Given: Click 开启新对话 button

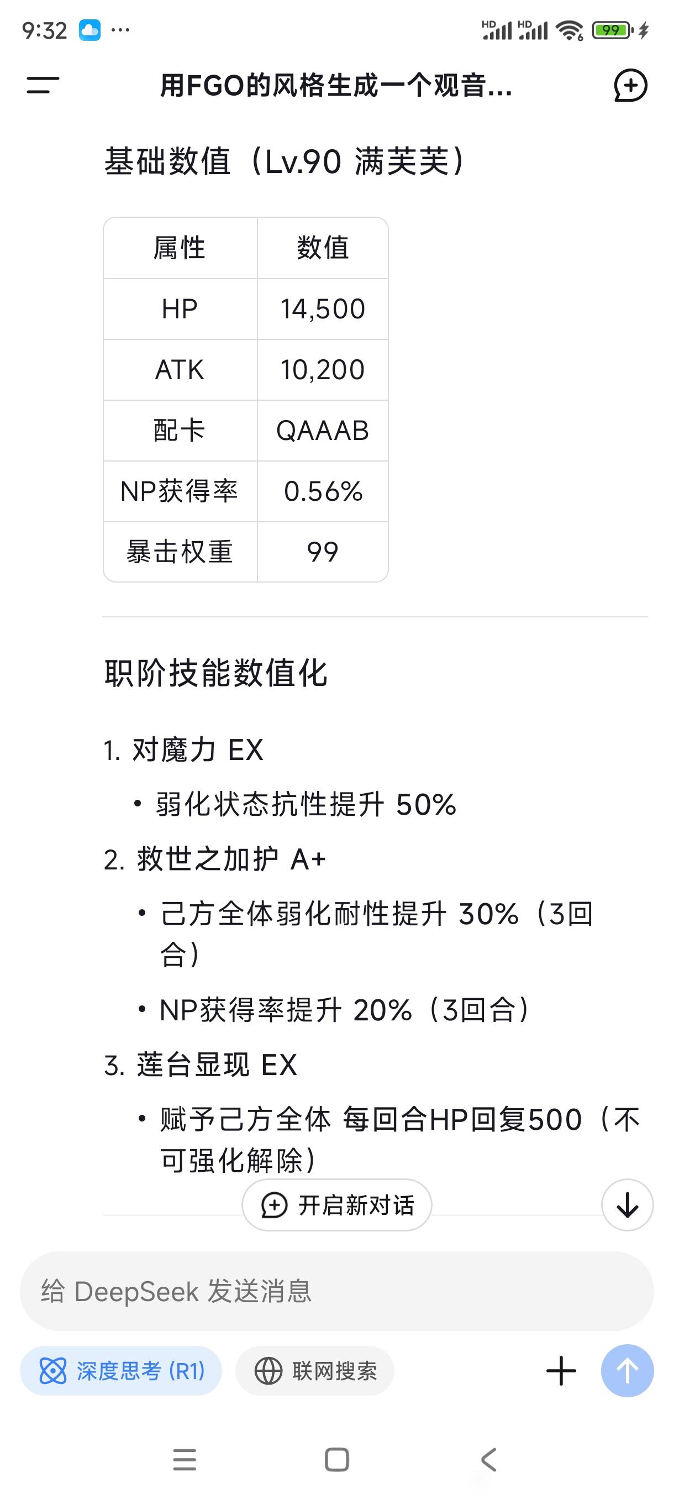Looking at the screenshot, I should pos(336,1204).
